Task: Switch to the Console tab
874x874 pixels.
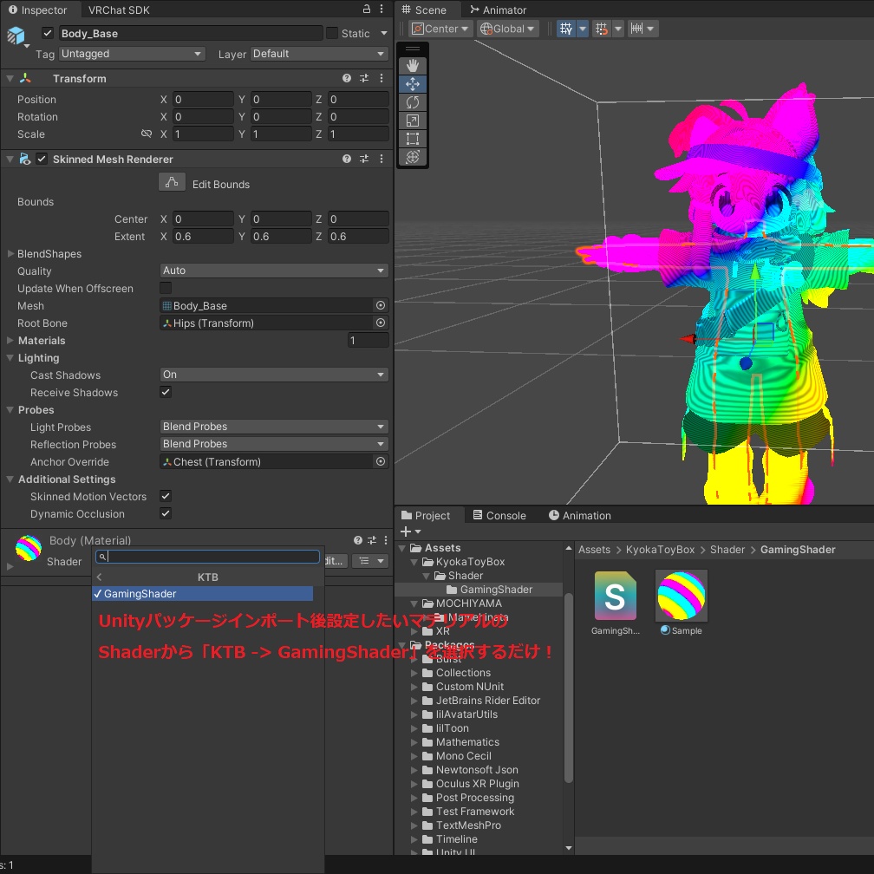Action: click(499, 516)
